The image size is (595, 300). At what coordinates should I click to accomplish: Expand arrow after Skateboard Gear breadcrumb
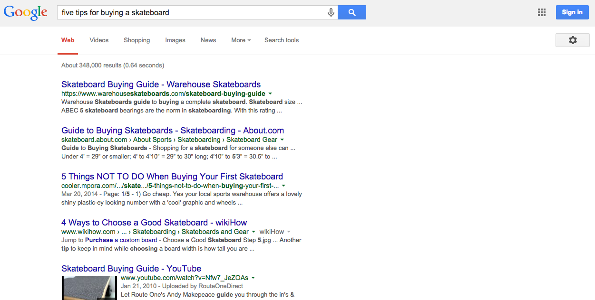[x=282, y=140]
